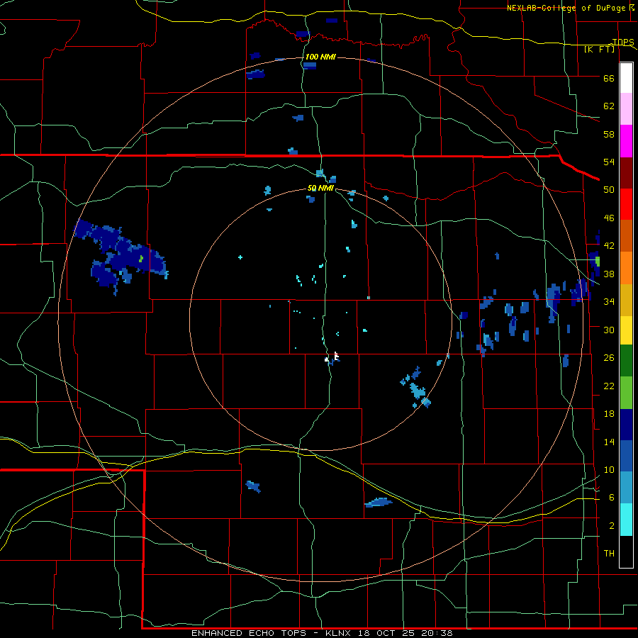Click the '46' legend value
Screen dimensions: 638x638
609,218
